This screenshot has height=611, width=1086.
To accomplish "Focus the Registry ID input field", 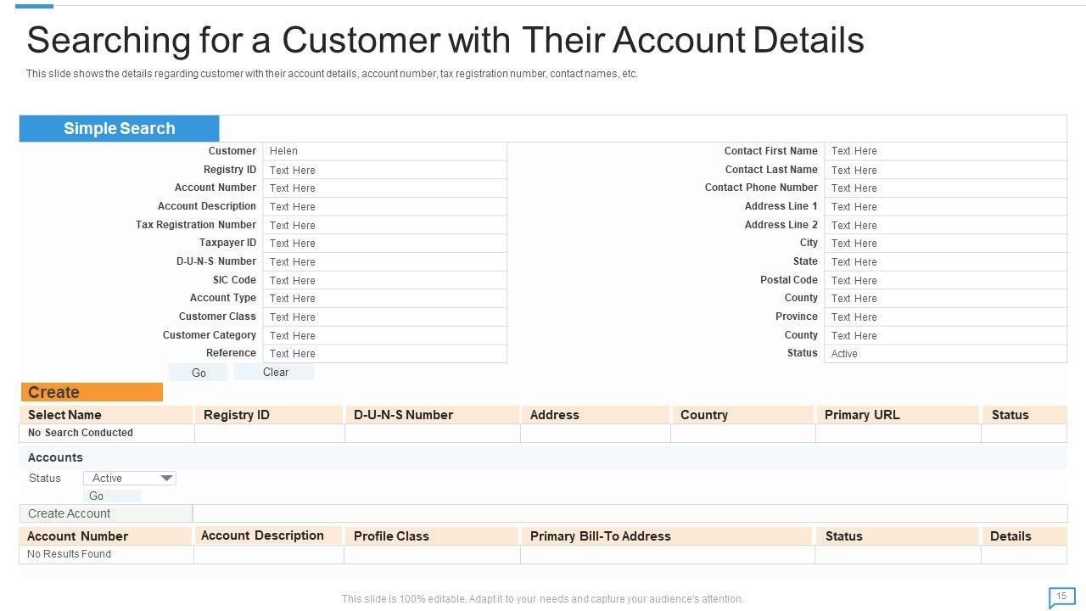I will click(384, 170).
